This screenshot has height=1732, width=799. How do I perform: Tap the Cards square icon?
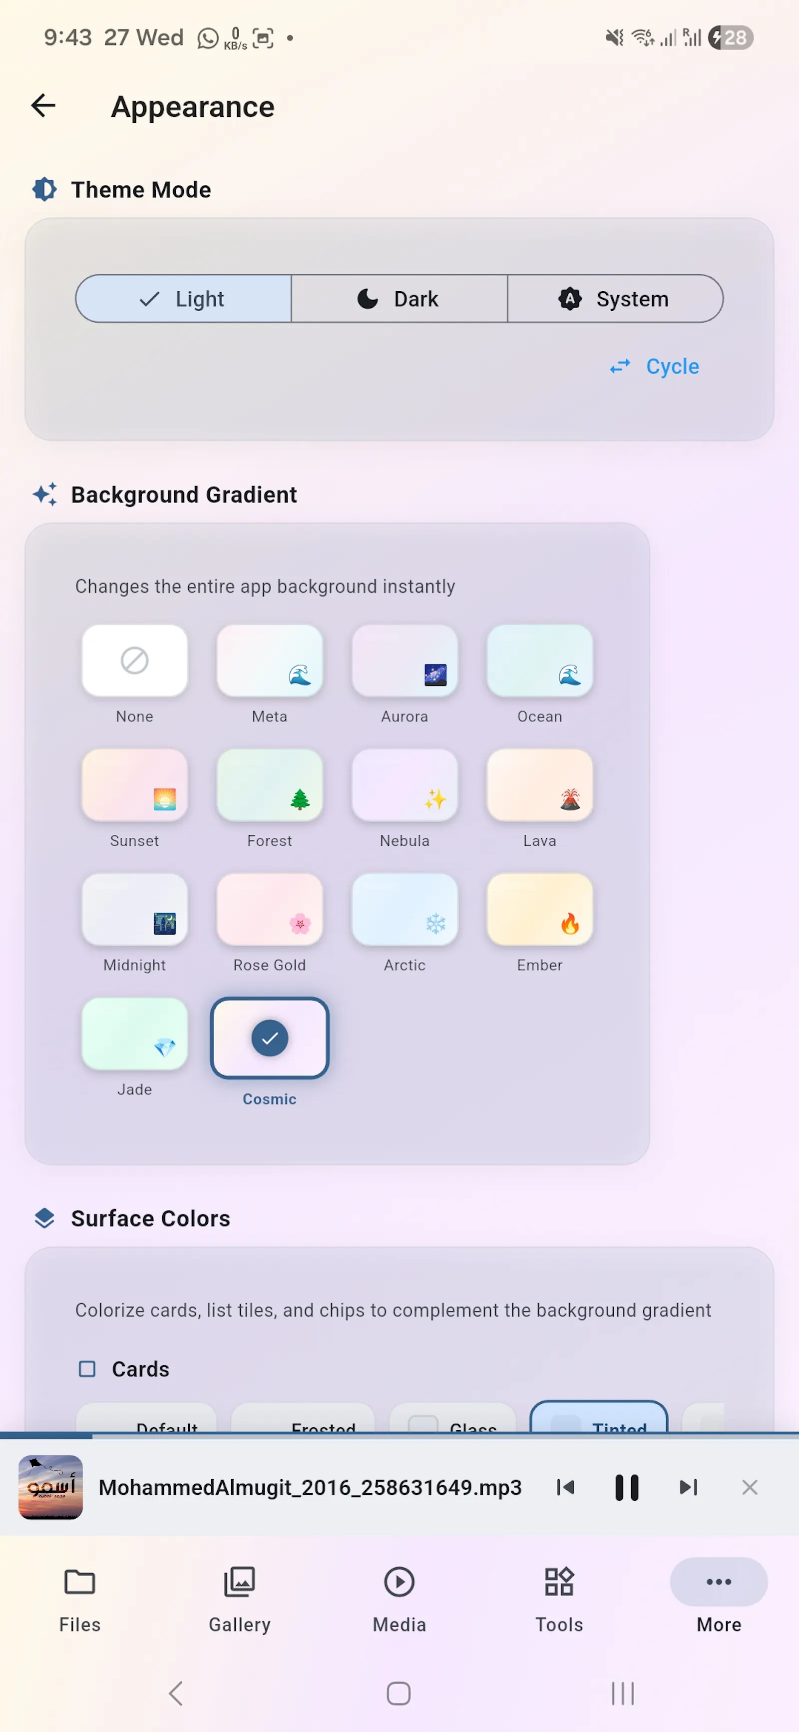(x=87, y=1368)
